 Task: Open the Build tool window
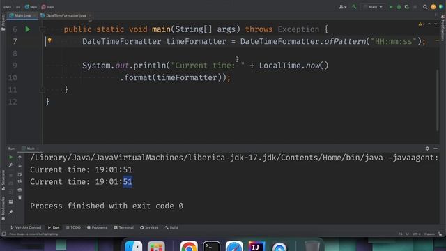[x=171, y=227]
